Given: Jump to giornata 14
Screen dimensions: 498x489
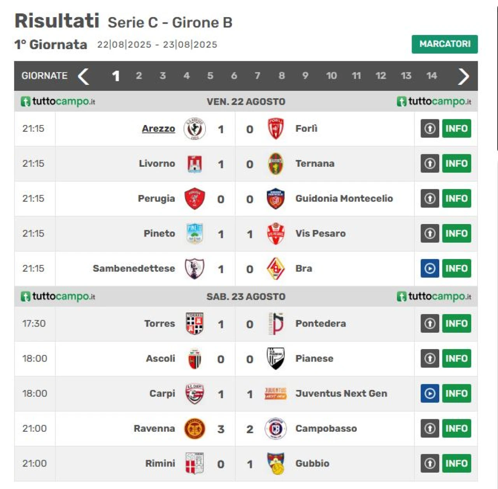Looking at the screenshot, I should (431, 76).
